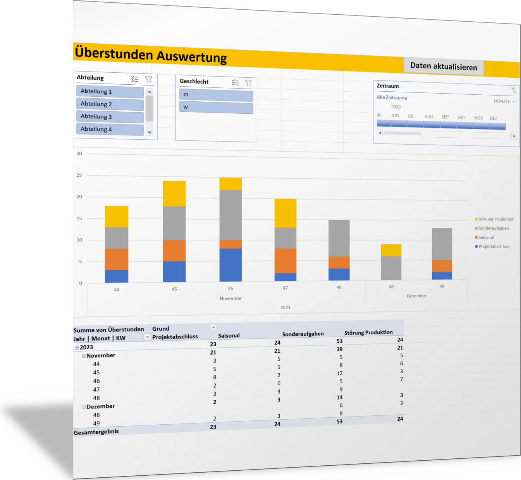Click the Störung Produktion legend entry
Screen dimensions: 521x480
point(496,219)
